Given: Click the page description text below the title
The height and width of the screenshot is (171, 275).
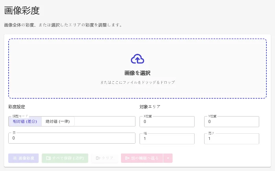Looking at the screenshot, I should pos(63,25).
